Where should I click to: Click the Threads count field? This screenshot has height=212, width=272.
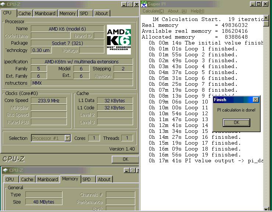127,138
